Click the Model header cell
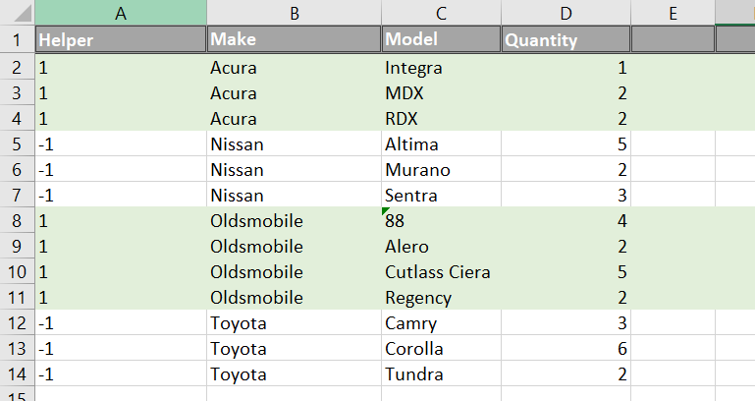This screenshot has height=401, width=755. tap(441, 39)
